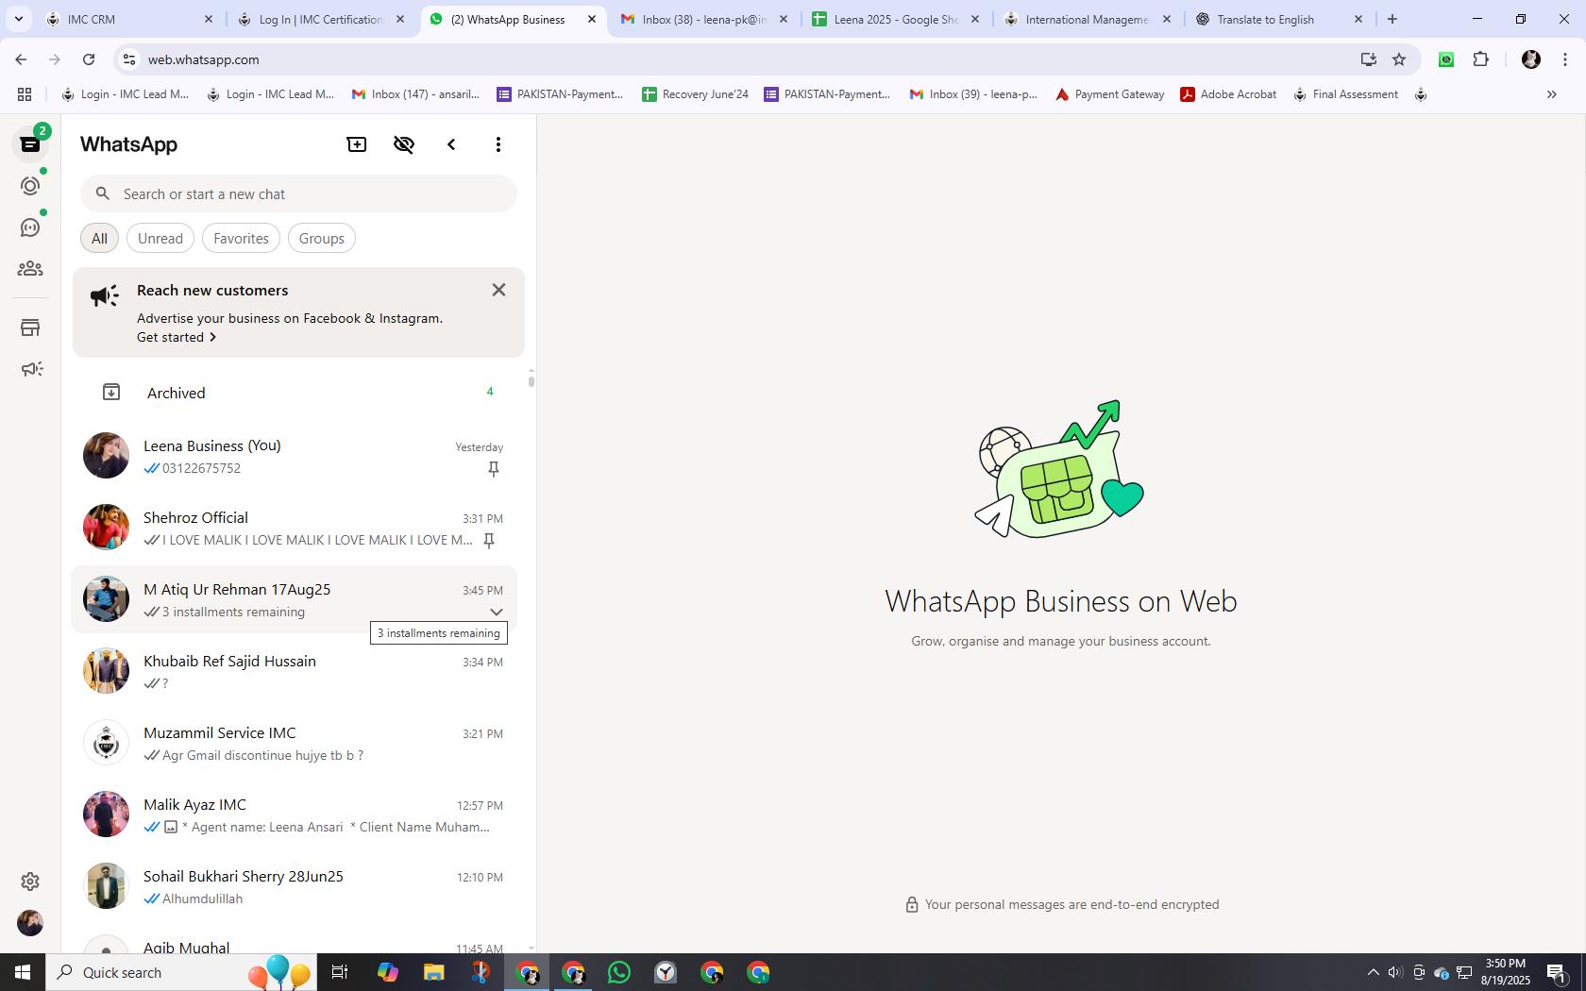Viewport: 1586px width, 991px height.
Task: Open Windows Start menu
Action: coord(23,972)
